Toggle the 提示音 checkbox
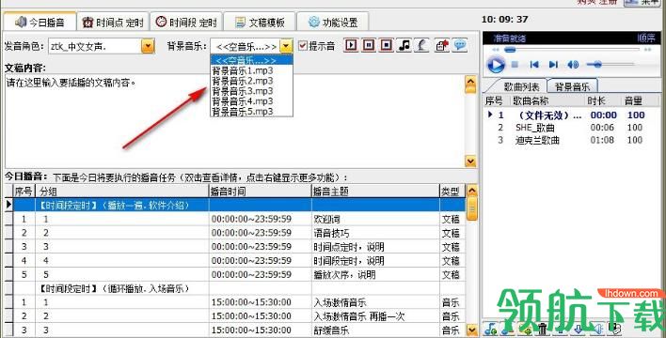 pyautogui.click(x=302, y=45)
